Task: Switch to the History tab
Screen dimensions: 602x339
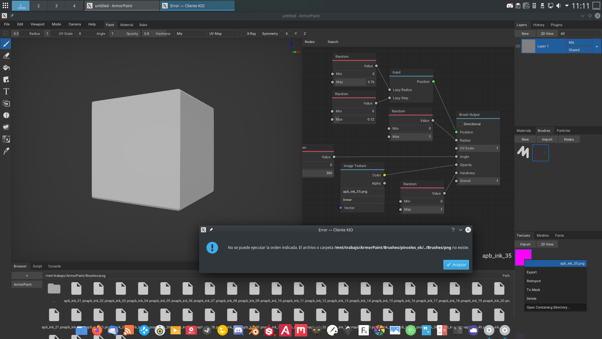Action: (x=539, y=25)
